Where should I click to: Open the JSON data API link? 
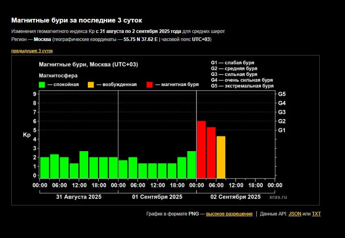pos(295,214)
